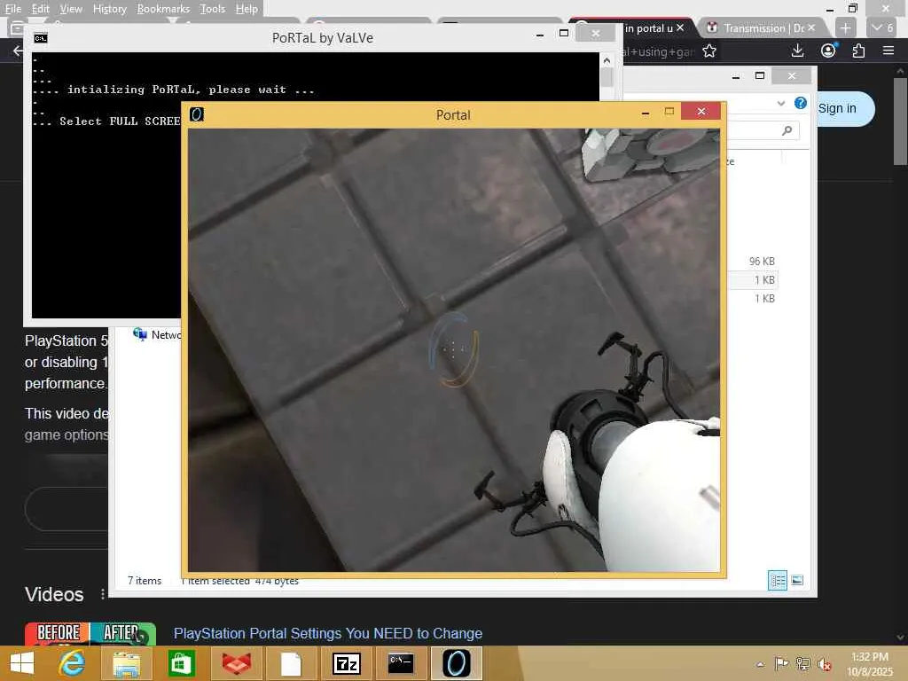
Task: Minimize the PoRTaL by VaLVe console window
Action: pos(540,35)
